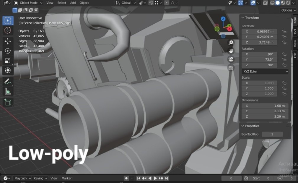Toggle the Rotation Y lock icon
Screen dimensions: 298x183
pos(284,60)
